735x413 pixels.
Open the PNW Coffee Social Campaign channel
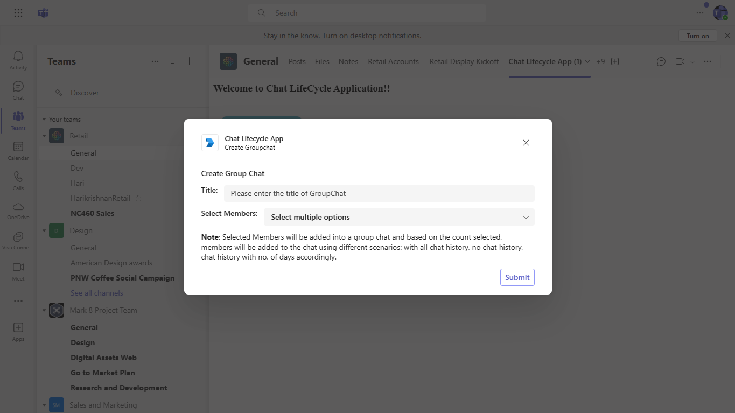[x=123, y=278]
